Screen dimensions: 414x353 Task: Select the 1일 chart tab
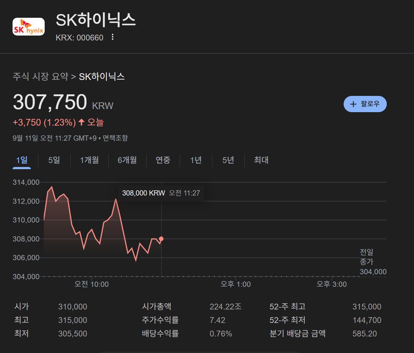(x=22, y=160)
